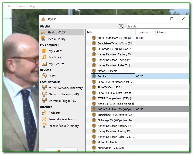Image resolution: width=193 pixels, height=155 pixels.
Task: Select first Bumblebee TV AutoMoto row
Action: (x=137, y=43)
